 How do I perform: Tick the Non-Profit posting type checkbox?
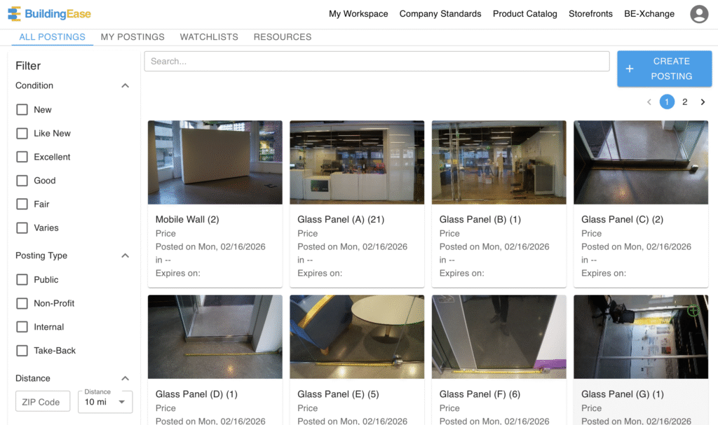point(22,304)
